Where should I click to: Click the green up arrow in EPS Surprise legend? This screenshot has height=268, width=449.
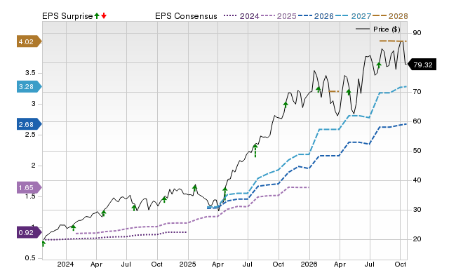click(x=97, y=16)
